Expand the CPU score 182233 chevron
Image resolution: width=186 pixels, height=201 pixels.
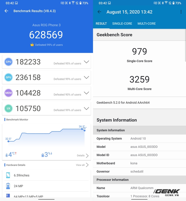coord(87,62)
